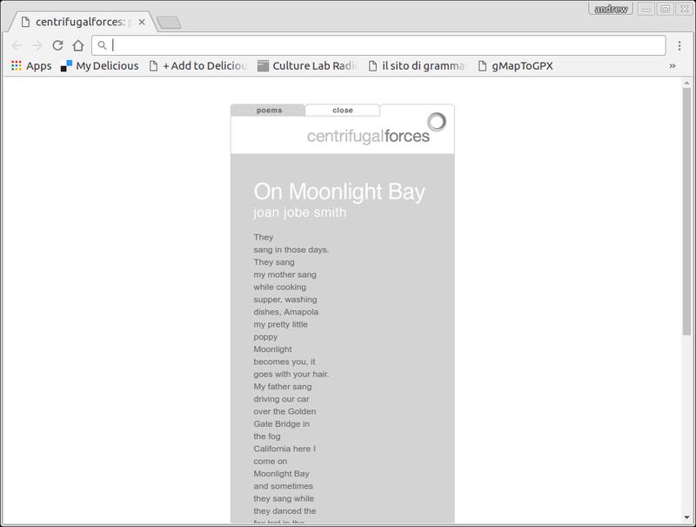Click the line 'California here I'
Viewport: 696px width, 527px height.
point(284,449)
